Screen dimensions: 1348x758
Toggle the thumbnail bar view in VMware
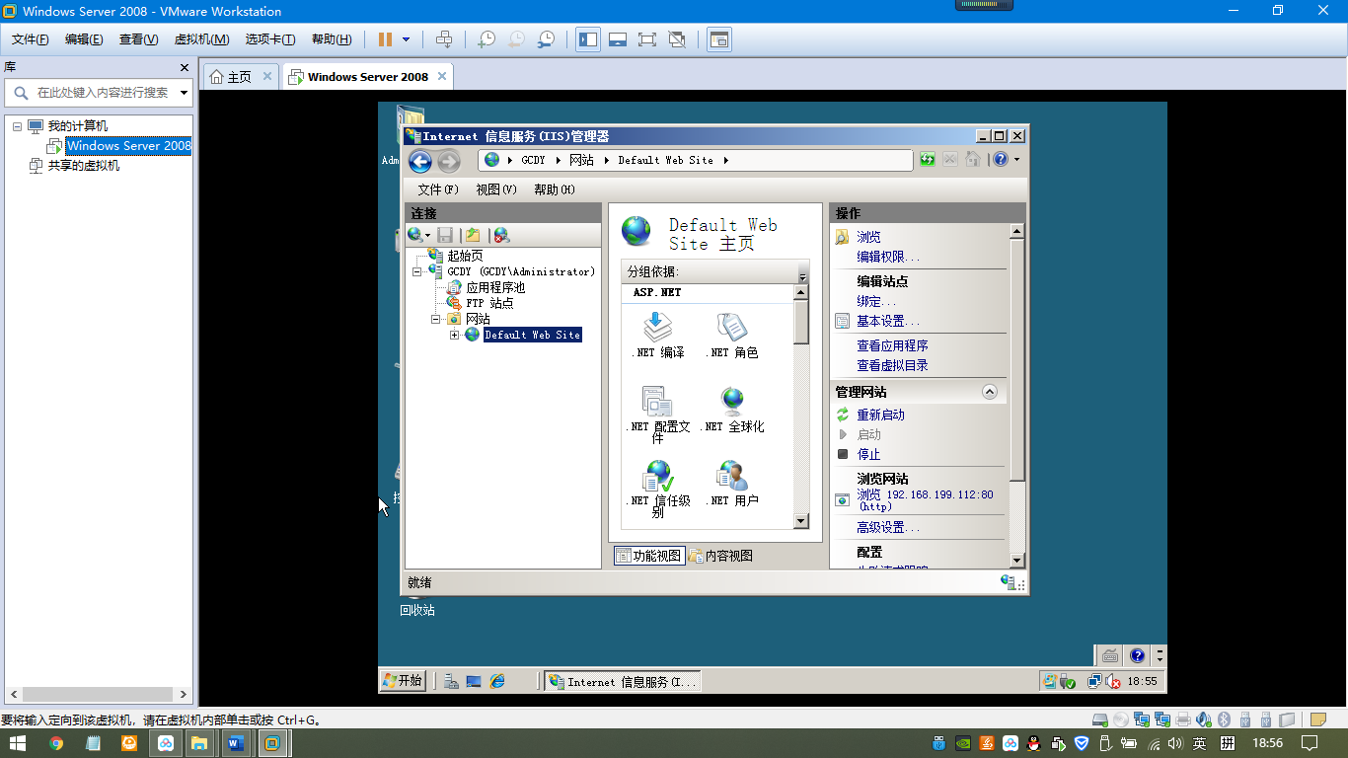(x=618, y=39)
